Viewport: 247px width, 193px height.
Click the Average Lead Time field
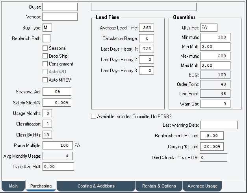pyautogui.click(x=146, y=27)
